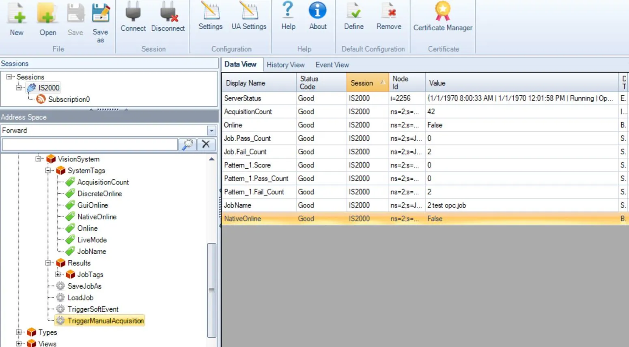Switch to the Event View tab
Image resolution: width=629 pixels, height=347 pixels.
tap(332, 65)
